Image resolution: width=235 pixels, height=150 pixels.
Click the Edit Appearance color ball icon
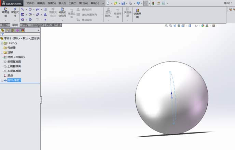point(203,26)
